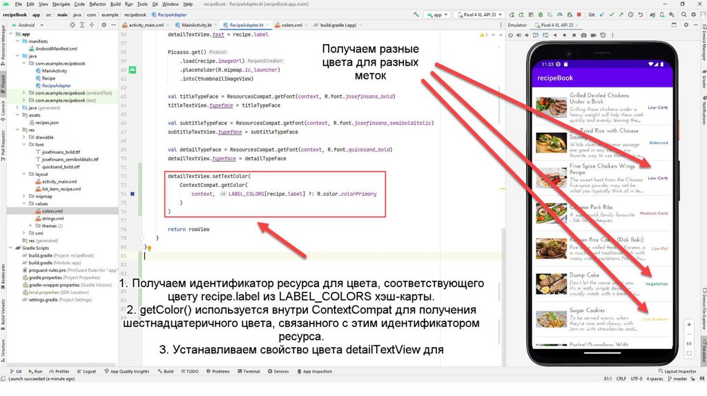Open emulator panel settings gear
The width and height of the screenshot is (707, 396).
click(x=686, y=26)
